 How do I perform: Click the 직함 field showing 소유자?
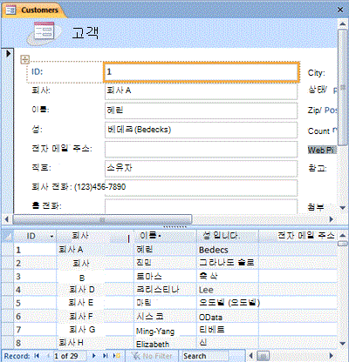point(201,168)
